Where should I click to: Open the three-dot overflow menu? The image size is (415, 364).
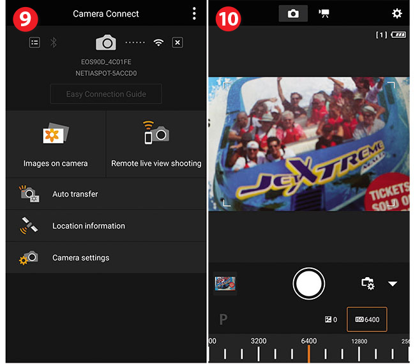[194, 13]
